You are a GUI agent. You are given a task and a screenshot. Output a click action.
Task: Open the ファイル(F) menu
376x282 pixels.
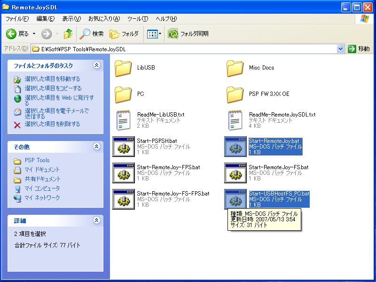[17, 19]
